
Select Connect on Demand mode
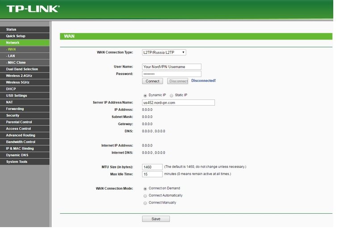145,189
